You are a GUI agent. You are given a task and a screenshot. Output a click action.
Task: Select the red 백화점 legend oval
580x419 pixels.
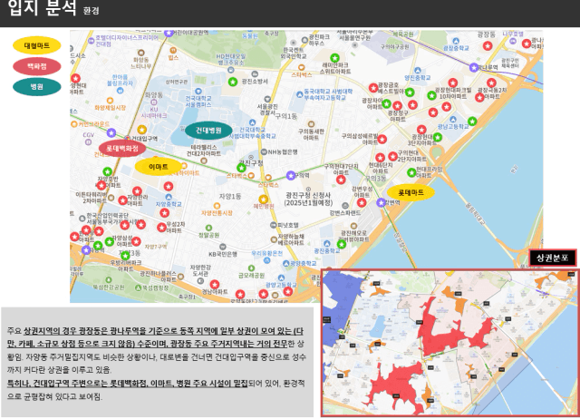[37, 66]
